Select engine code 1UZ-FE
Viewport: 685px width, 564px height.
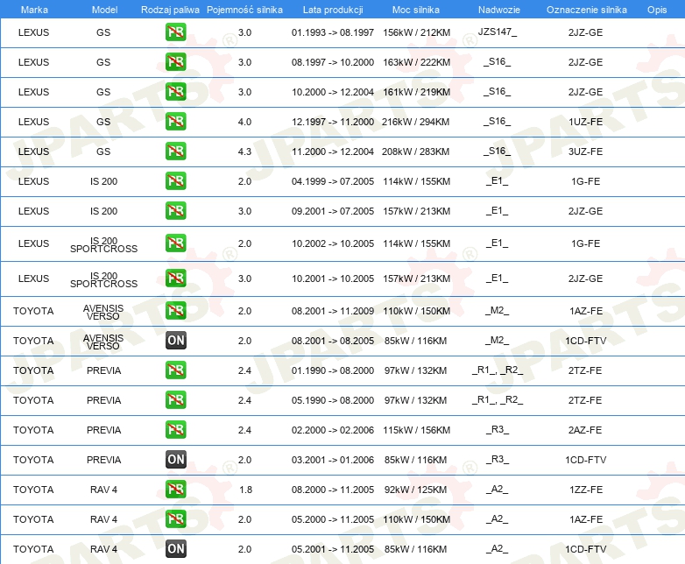click(x=585, y=122)
